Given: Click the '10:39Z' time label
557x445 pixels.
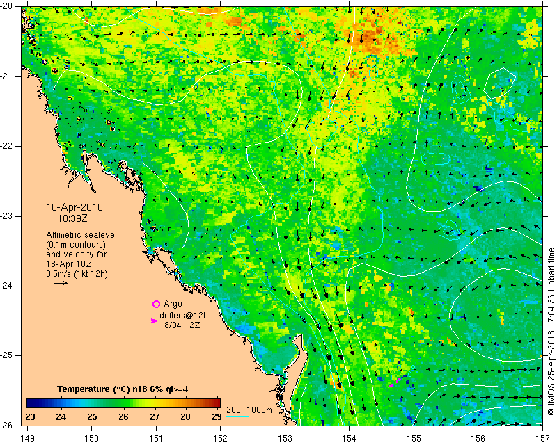Looking at the screenshot, I should (72, 218).
